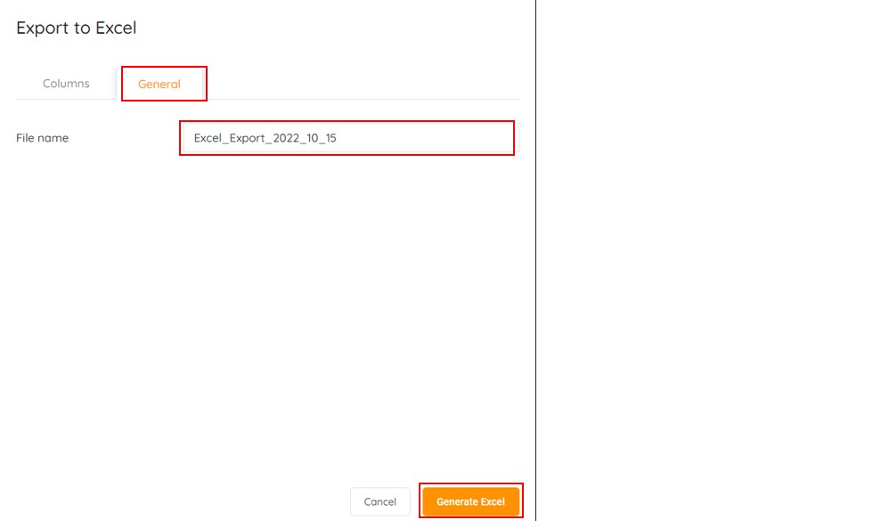
Task: Focus the export file name text box
Action: 347,138
